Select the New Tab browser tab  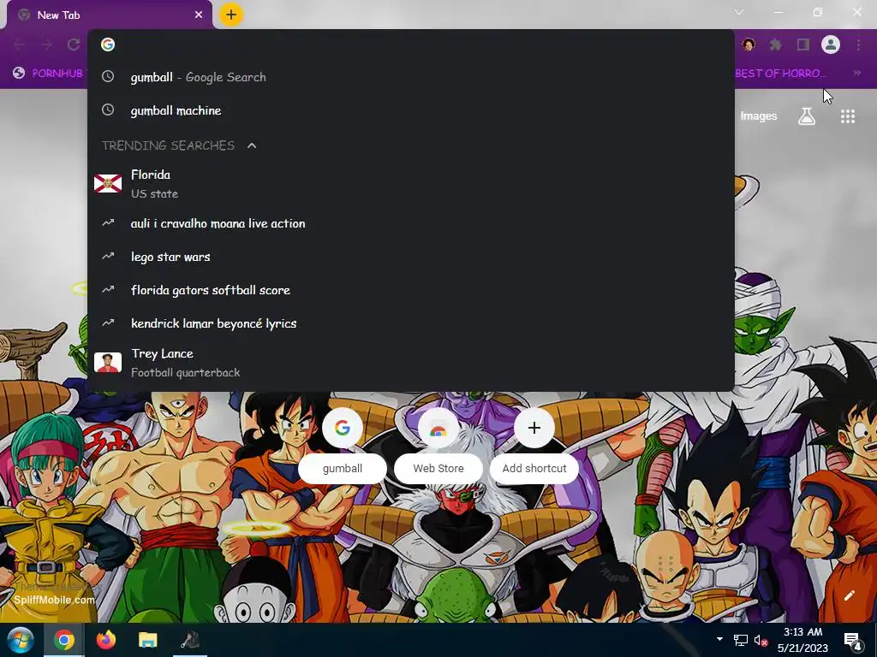tap(110, 15)
